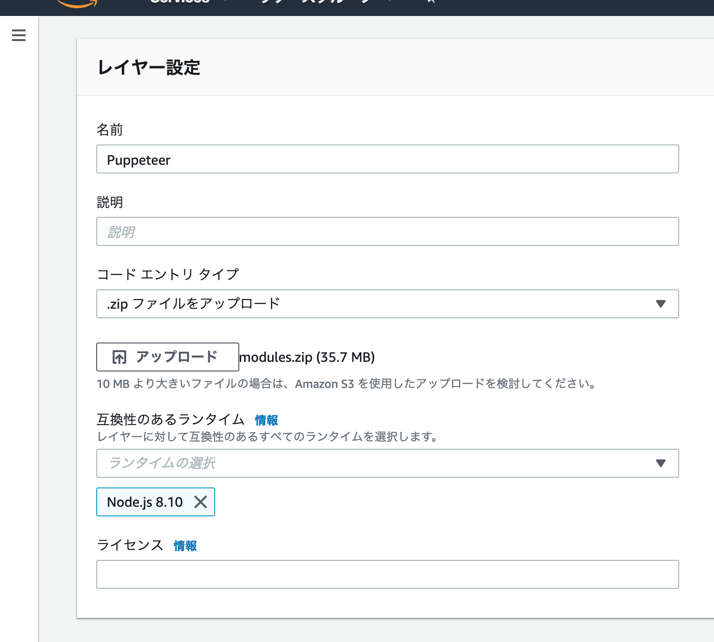Open 情報 link next to 互換性のあるランタイム
The image size is (714, 642).
266,420
